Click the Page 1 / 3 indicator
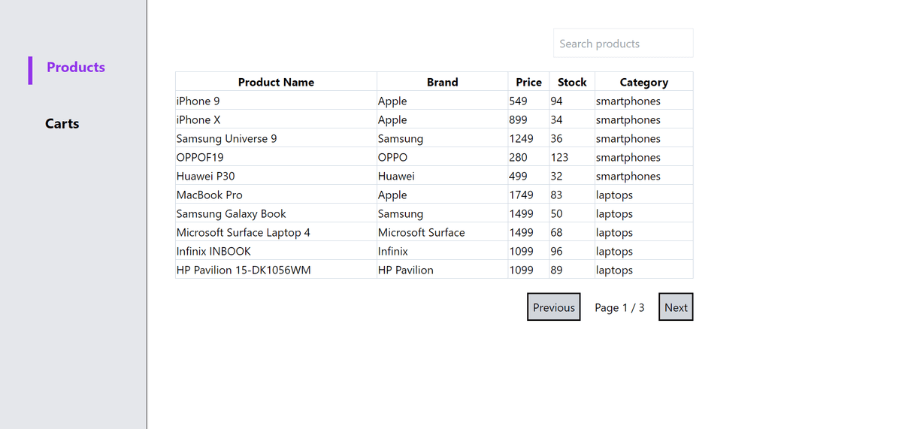 tap(619, 307)
